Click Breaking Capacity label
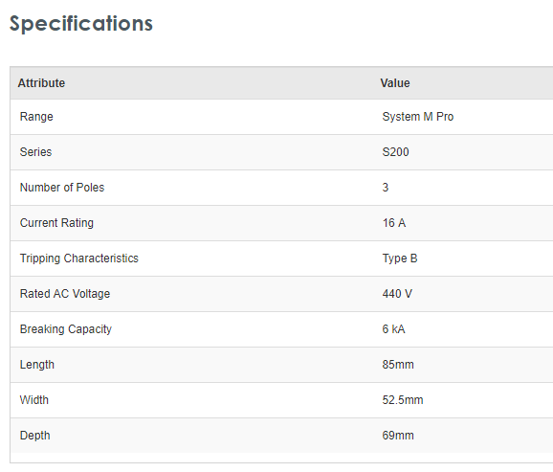Screen dimensions: 553x472 coord(66,329)
